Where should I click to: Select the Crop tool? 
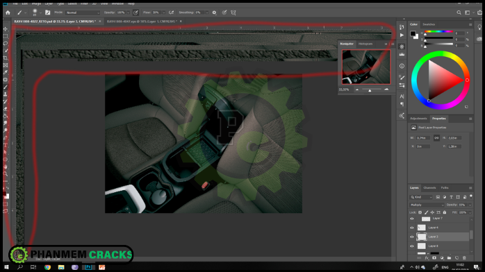point(6,58)
